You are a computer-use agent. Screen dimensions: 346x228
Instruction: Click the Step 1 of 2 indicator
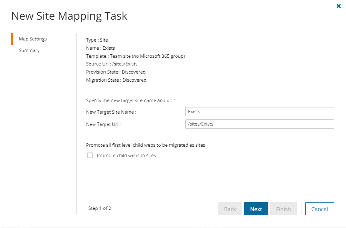pyautogui.click(x=100, y=208)
